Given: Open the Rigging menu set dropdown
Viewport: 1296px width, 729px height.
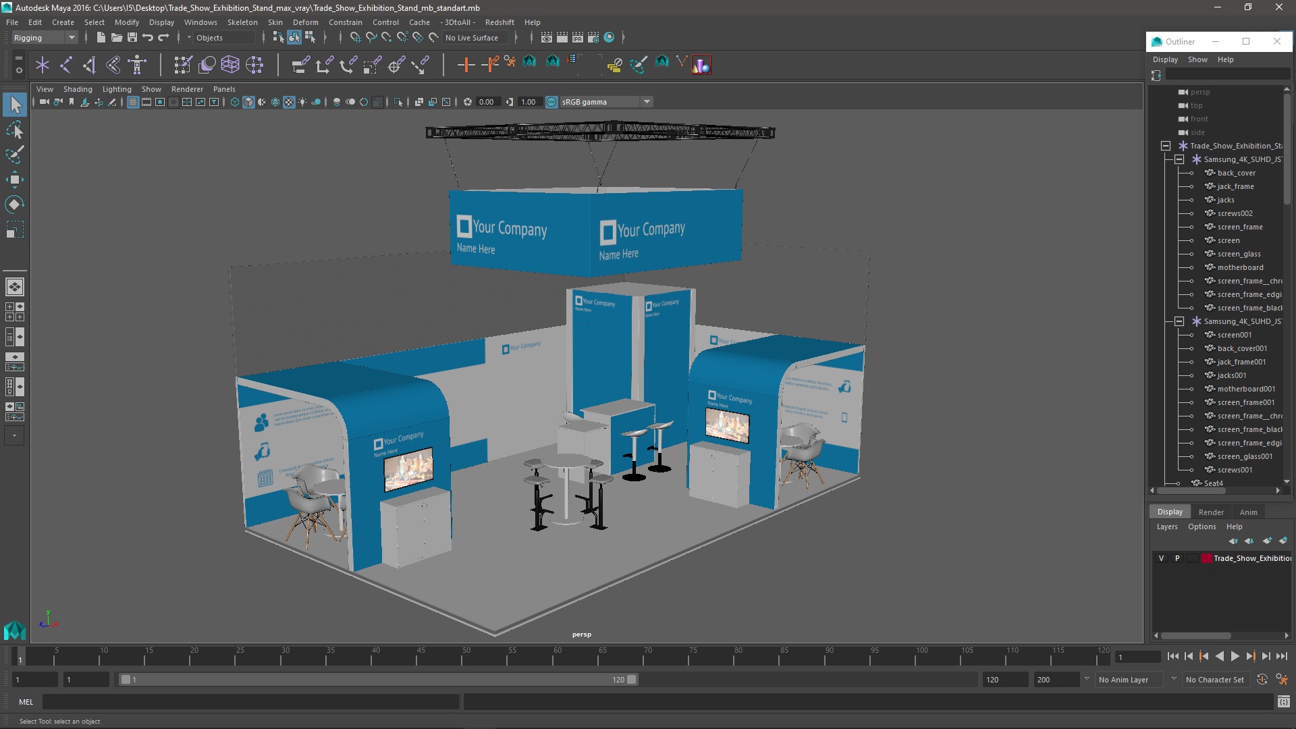Looking at the screenshot, I should pos(45,38).
